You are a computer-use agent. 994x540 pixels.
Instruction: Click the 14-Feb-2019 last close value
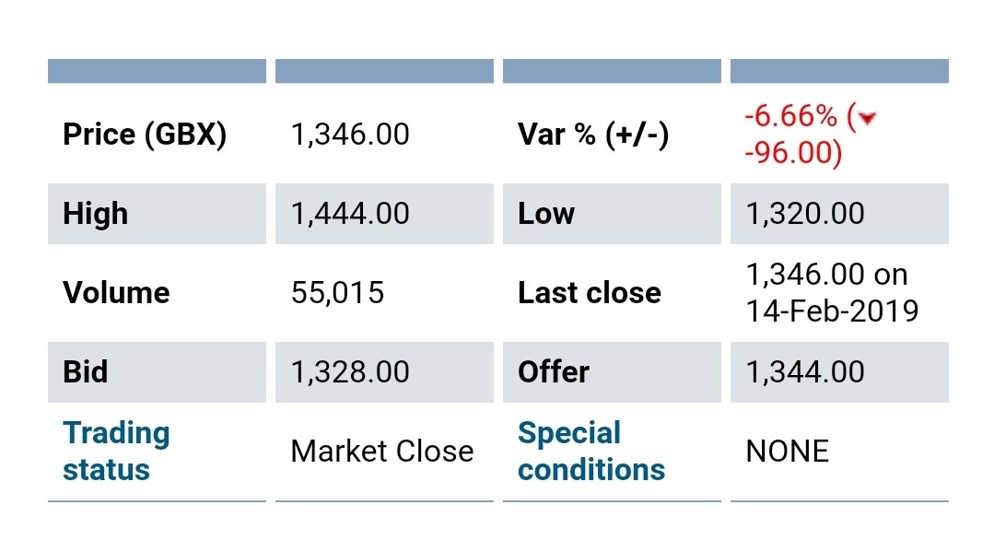(x=832, y=311)
